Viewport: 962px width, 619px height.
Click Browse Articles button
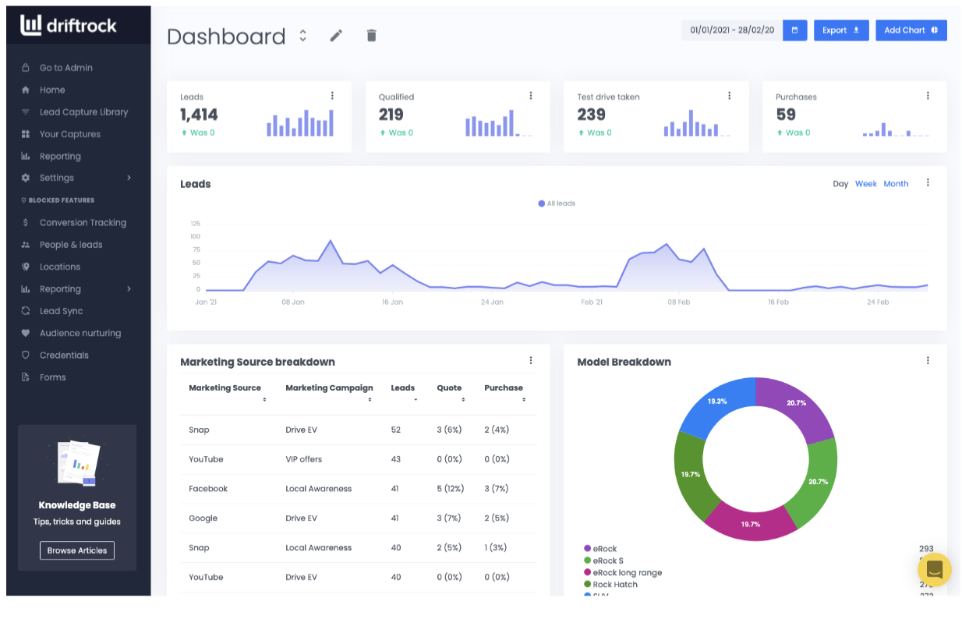pyautogui.click(x=77, y=550)
